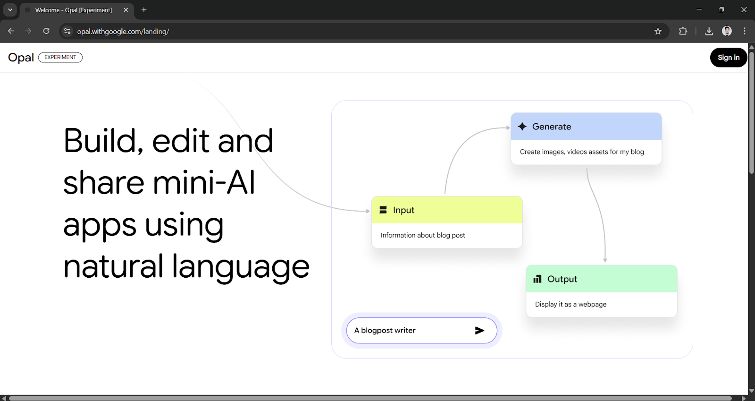Click the Generate node sparkle icon
The height and width of the screenshot is (401, 755).
tap(522, 127)
